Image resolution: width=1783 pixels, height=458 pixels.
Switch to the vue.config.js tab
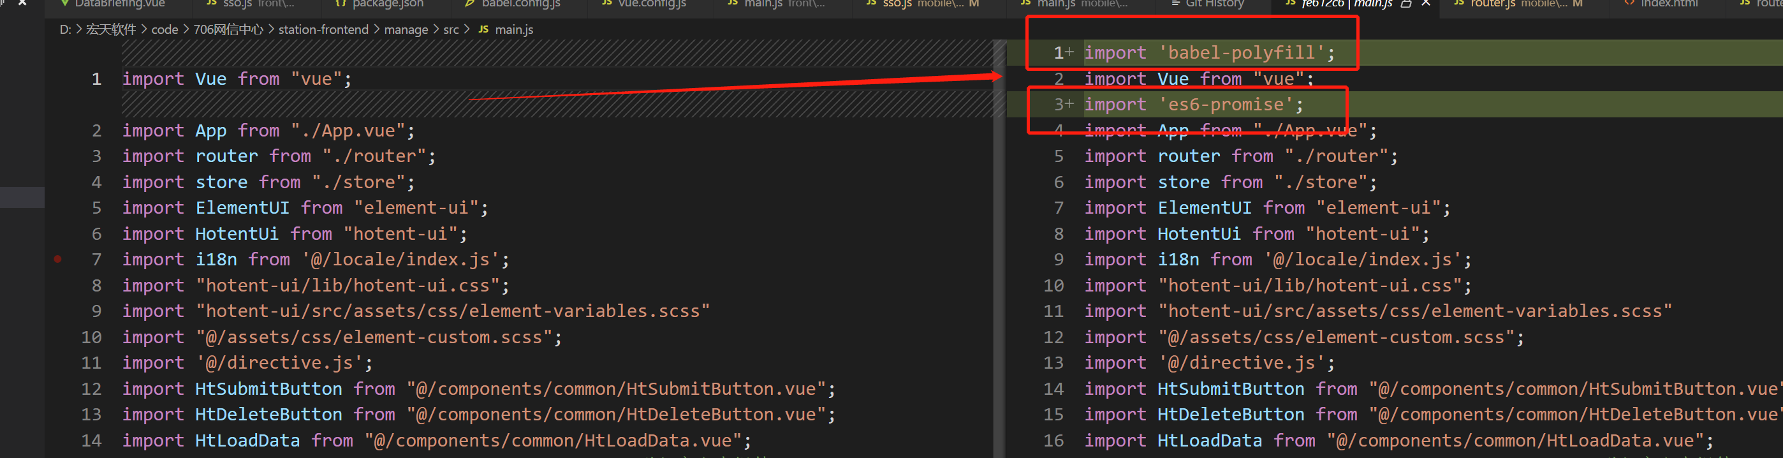(651, 4)
